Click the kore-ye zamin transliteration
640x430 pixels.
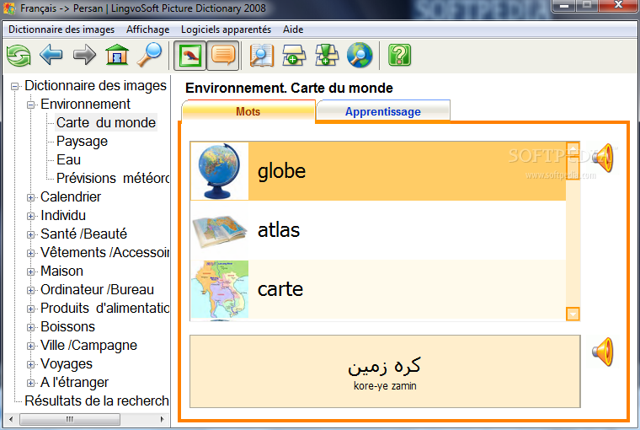click(x=385, y=386)
